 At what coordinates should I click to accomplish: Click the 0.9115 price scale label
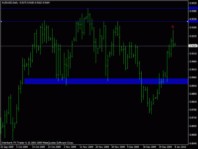(x=193, y=54)
